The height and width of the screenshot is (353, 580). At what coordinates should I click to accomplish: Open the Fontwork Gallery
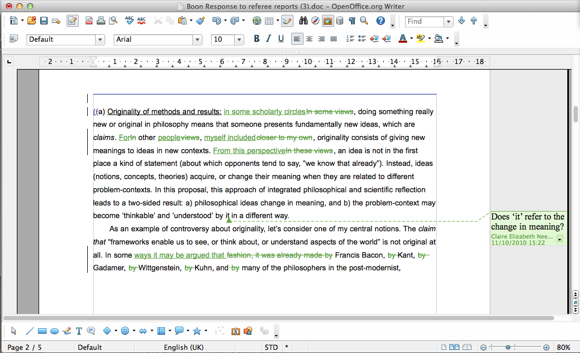(236, 331)
